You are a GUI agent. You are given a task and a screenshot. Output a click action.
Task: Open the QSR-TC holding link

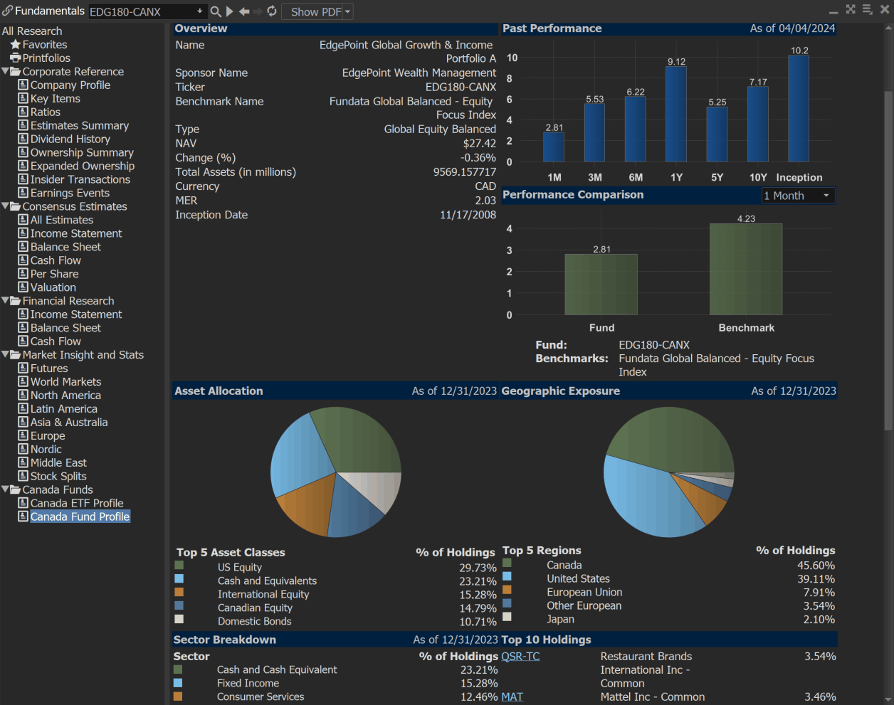coord(520,656)
